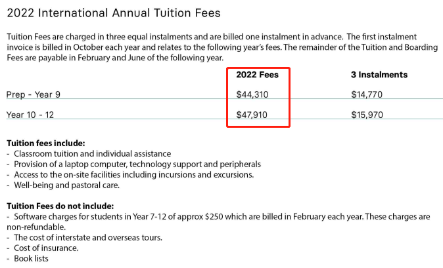Click the Book lists line

[28, 258]
